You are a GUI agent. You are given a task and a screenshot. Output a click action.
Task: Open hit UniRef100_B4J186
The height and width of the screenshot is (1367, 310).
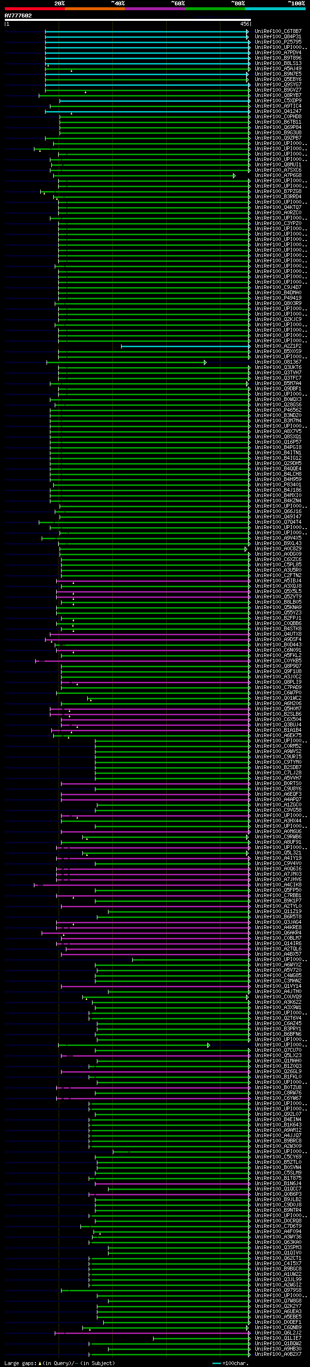pyautogui.click(x=278, y=490)
